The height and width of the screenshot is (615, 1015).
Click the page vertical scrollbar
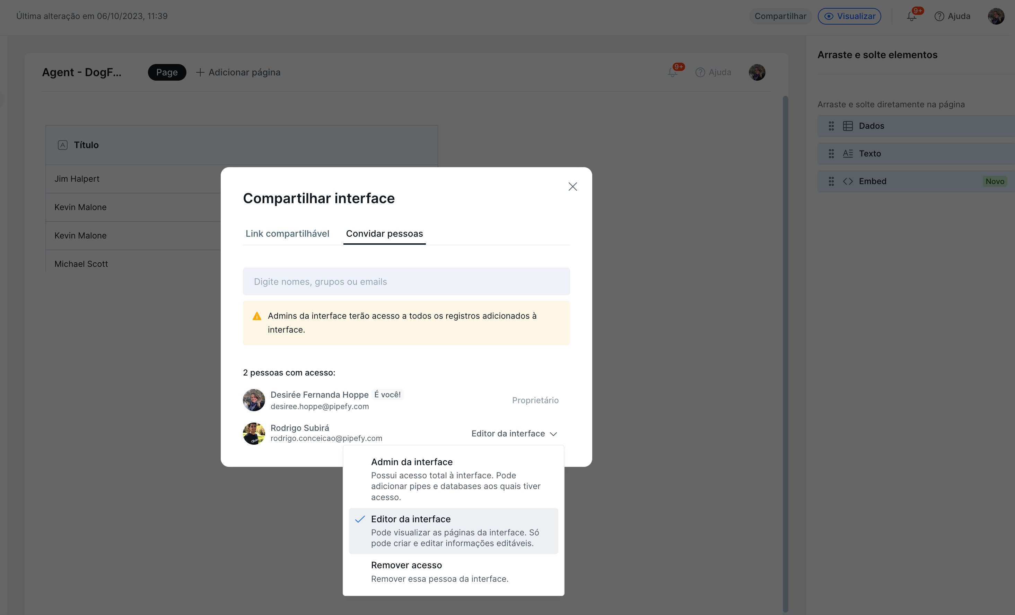785,354
